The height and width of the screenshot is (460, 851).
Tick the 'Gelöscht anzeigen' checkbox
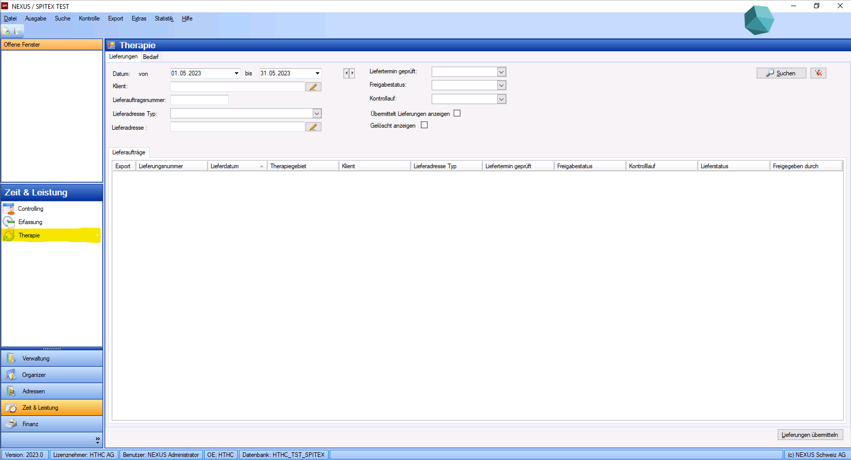click(x=424, y=125)
